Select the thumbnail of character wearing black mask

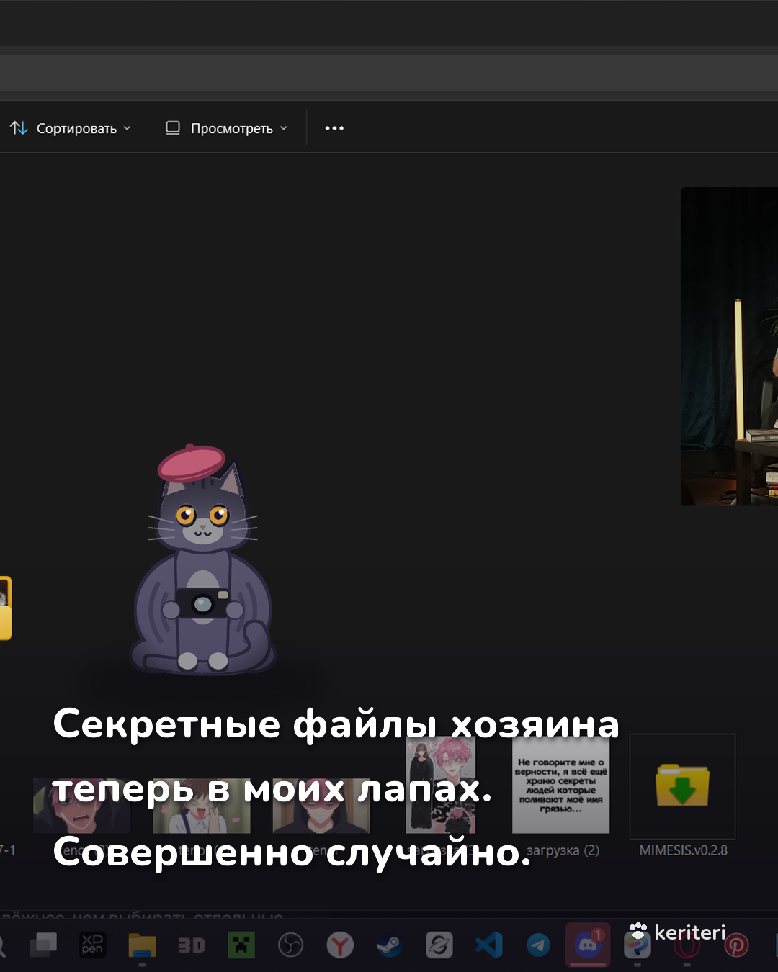click(x=321, y=805)
